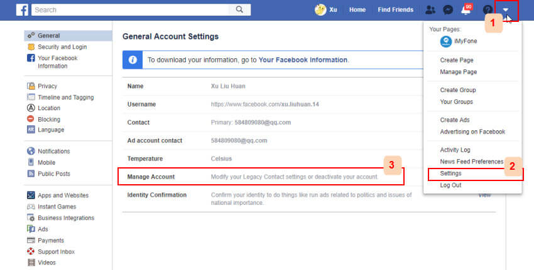Screen dimensions: 534x270
Task: Select Your Groups in dropdown menu
Action: tap(456, 102)
